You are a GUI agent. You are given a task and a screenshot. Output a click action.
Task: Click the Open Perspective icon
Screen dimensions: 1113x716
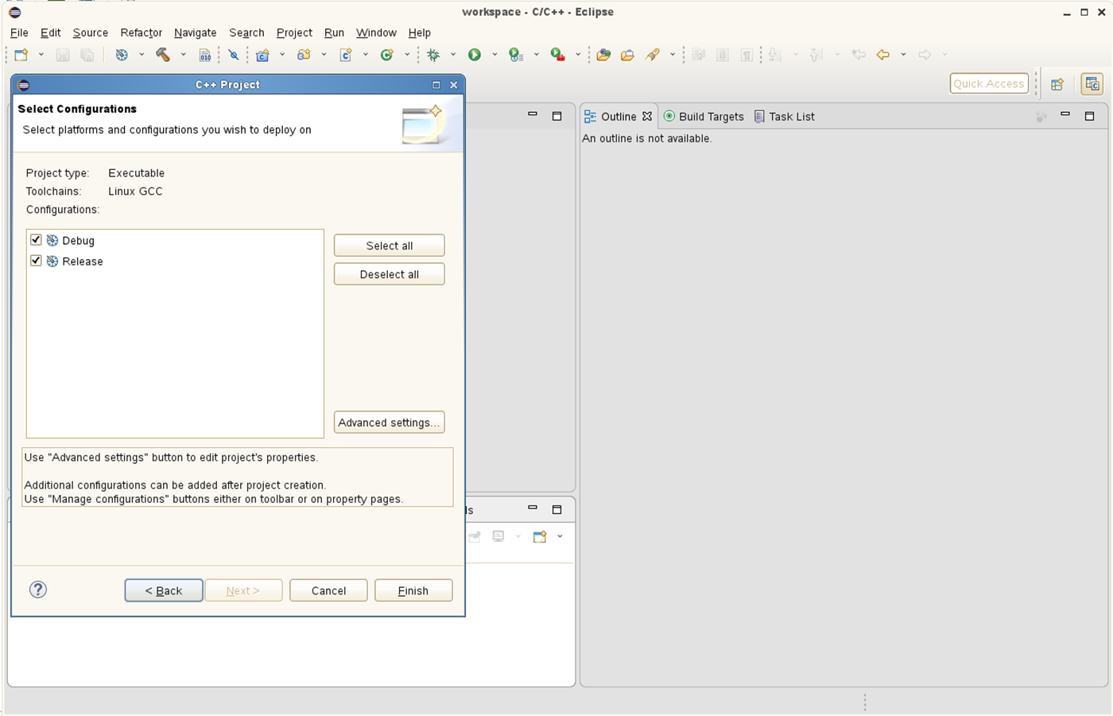pyautogui.click(x=1057, y=84)
